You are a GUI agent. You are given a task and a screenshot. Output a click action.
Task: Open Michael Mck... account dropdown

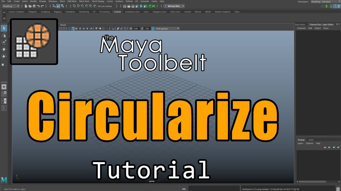[174, 6]
